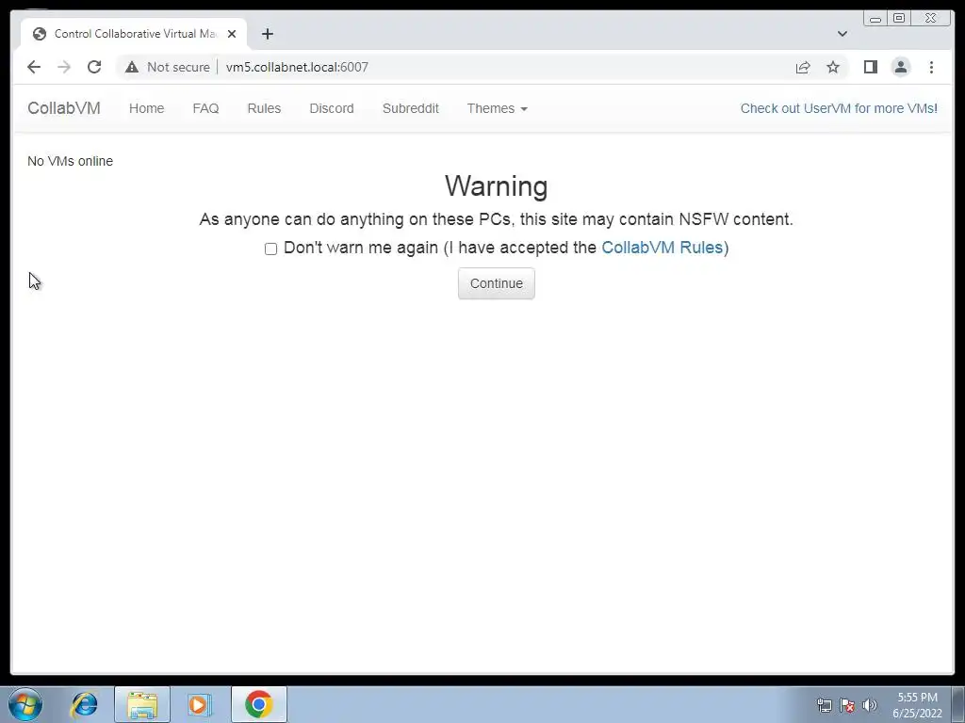Close the Chrome window
Image resolution: width=965 pixels, height=723 pixels.
931,19
